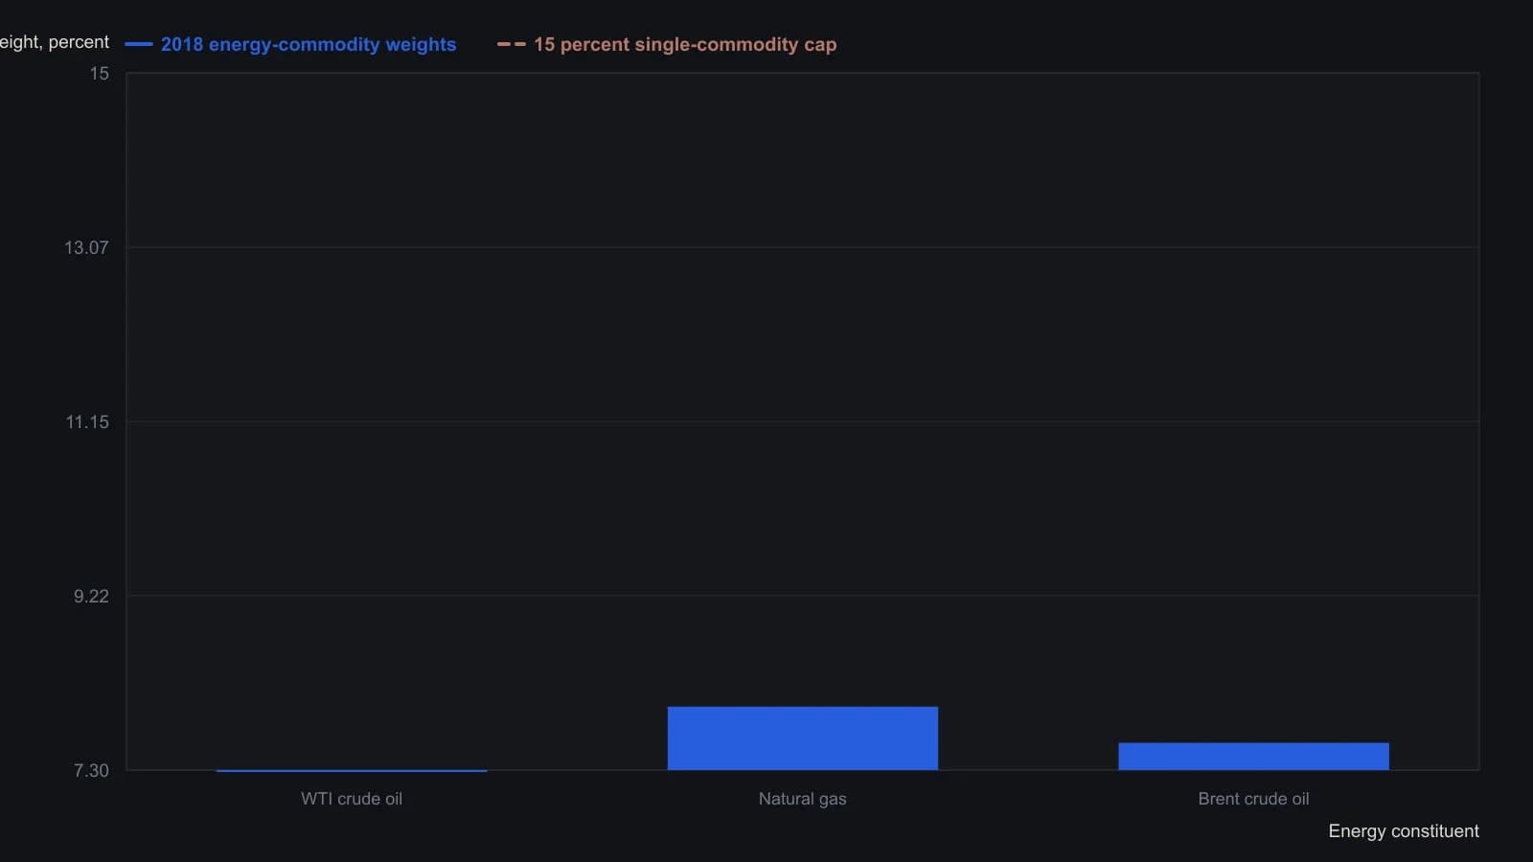Click the Brent crude oil axis label

click(1253, 799)
